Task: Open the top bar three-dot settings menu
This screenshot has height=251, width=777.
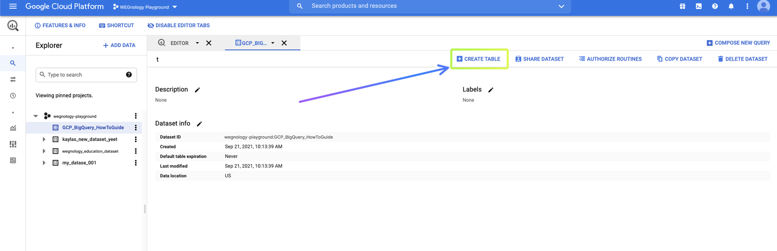Action: coord(747,6)
